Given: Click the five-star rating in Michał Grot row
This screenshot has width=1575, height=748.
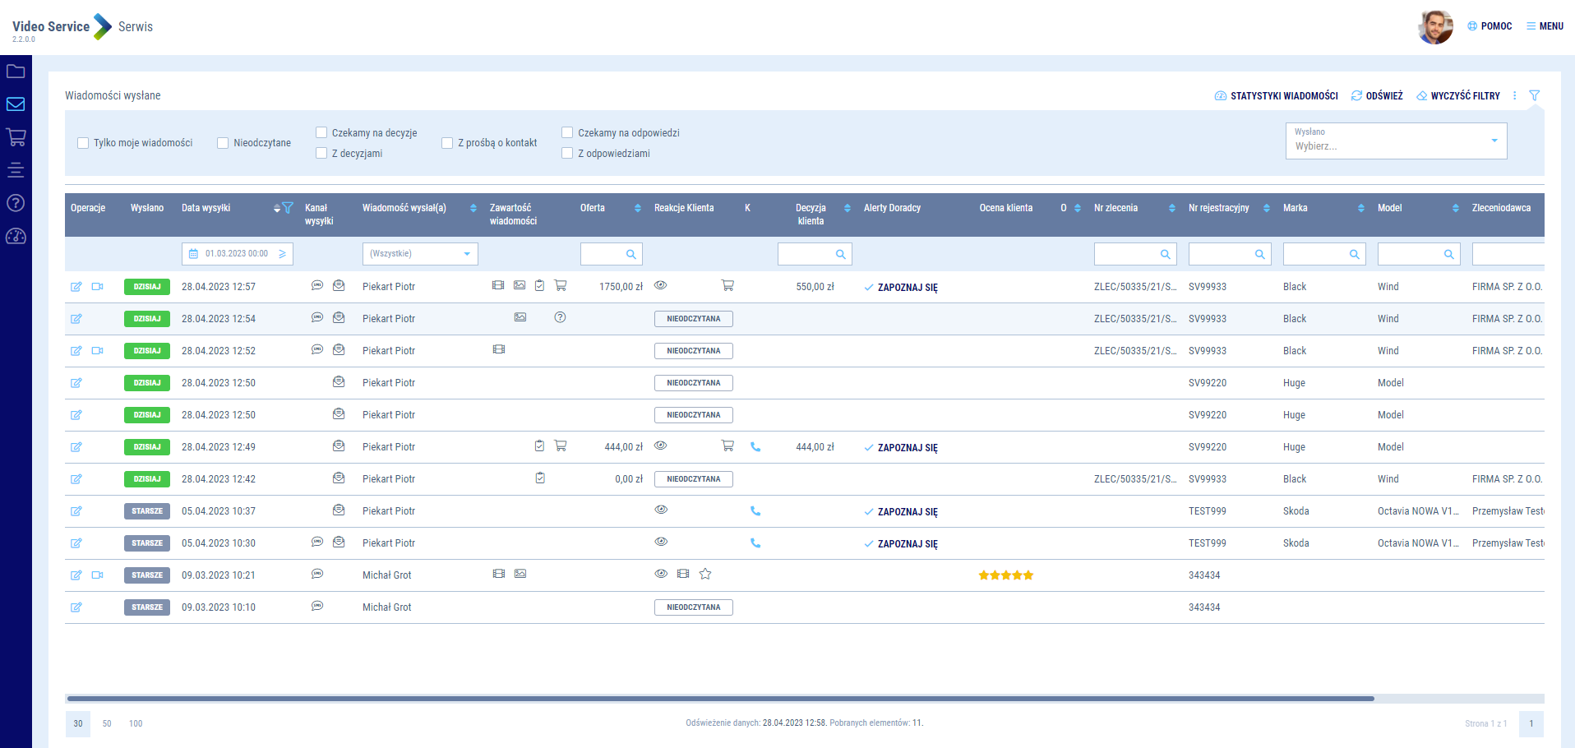Looking at the screenshot, I should pos(1005,575).
